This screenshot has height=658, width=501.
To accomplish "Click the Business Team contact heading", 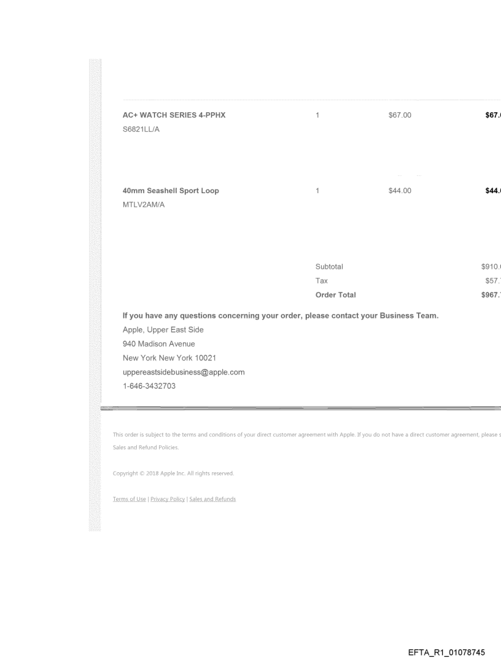I will (280, 316).
